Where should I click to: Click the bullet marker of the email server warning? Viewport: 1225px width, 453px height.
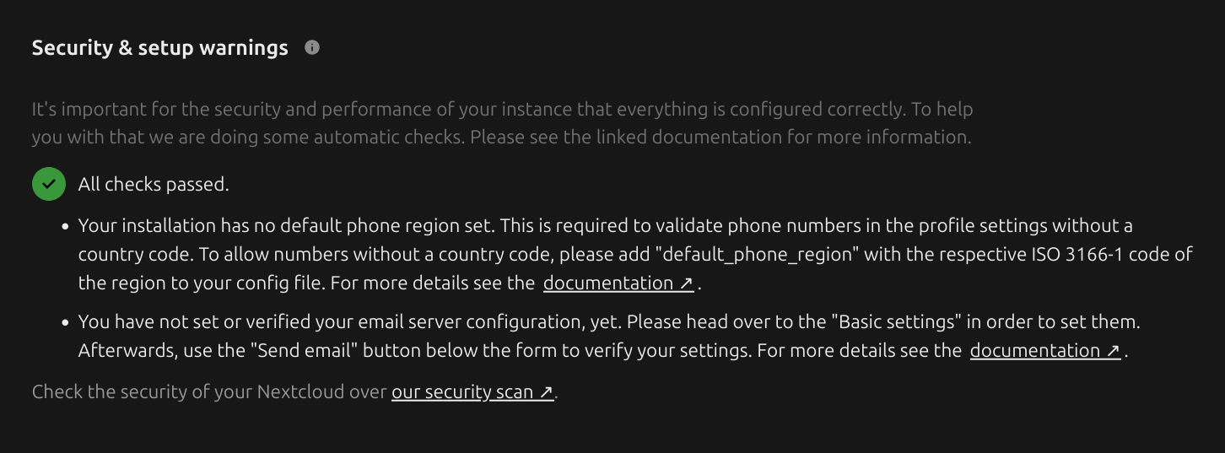pyautogui.click(x=66, y=323)
